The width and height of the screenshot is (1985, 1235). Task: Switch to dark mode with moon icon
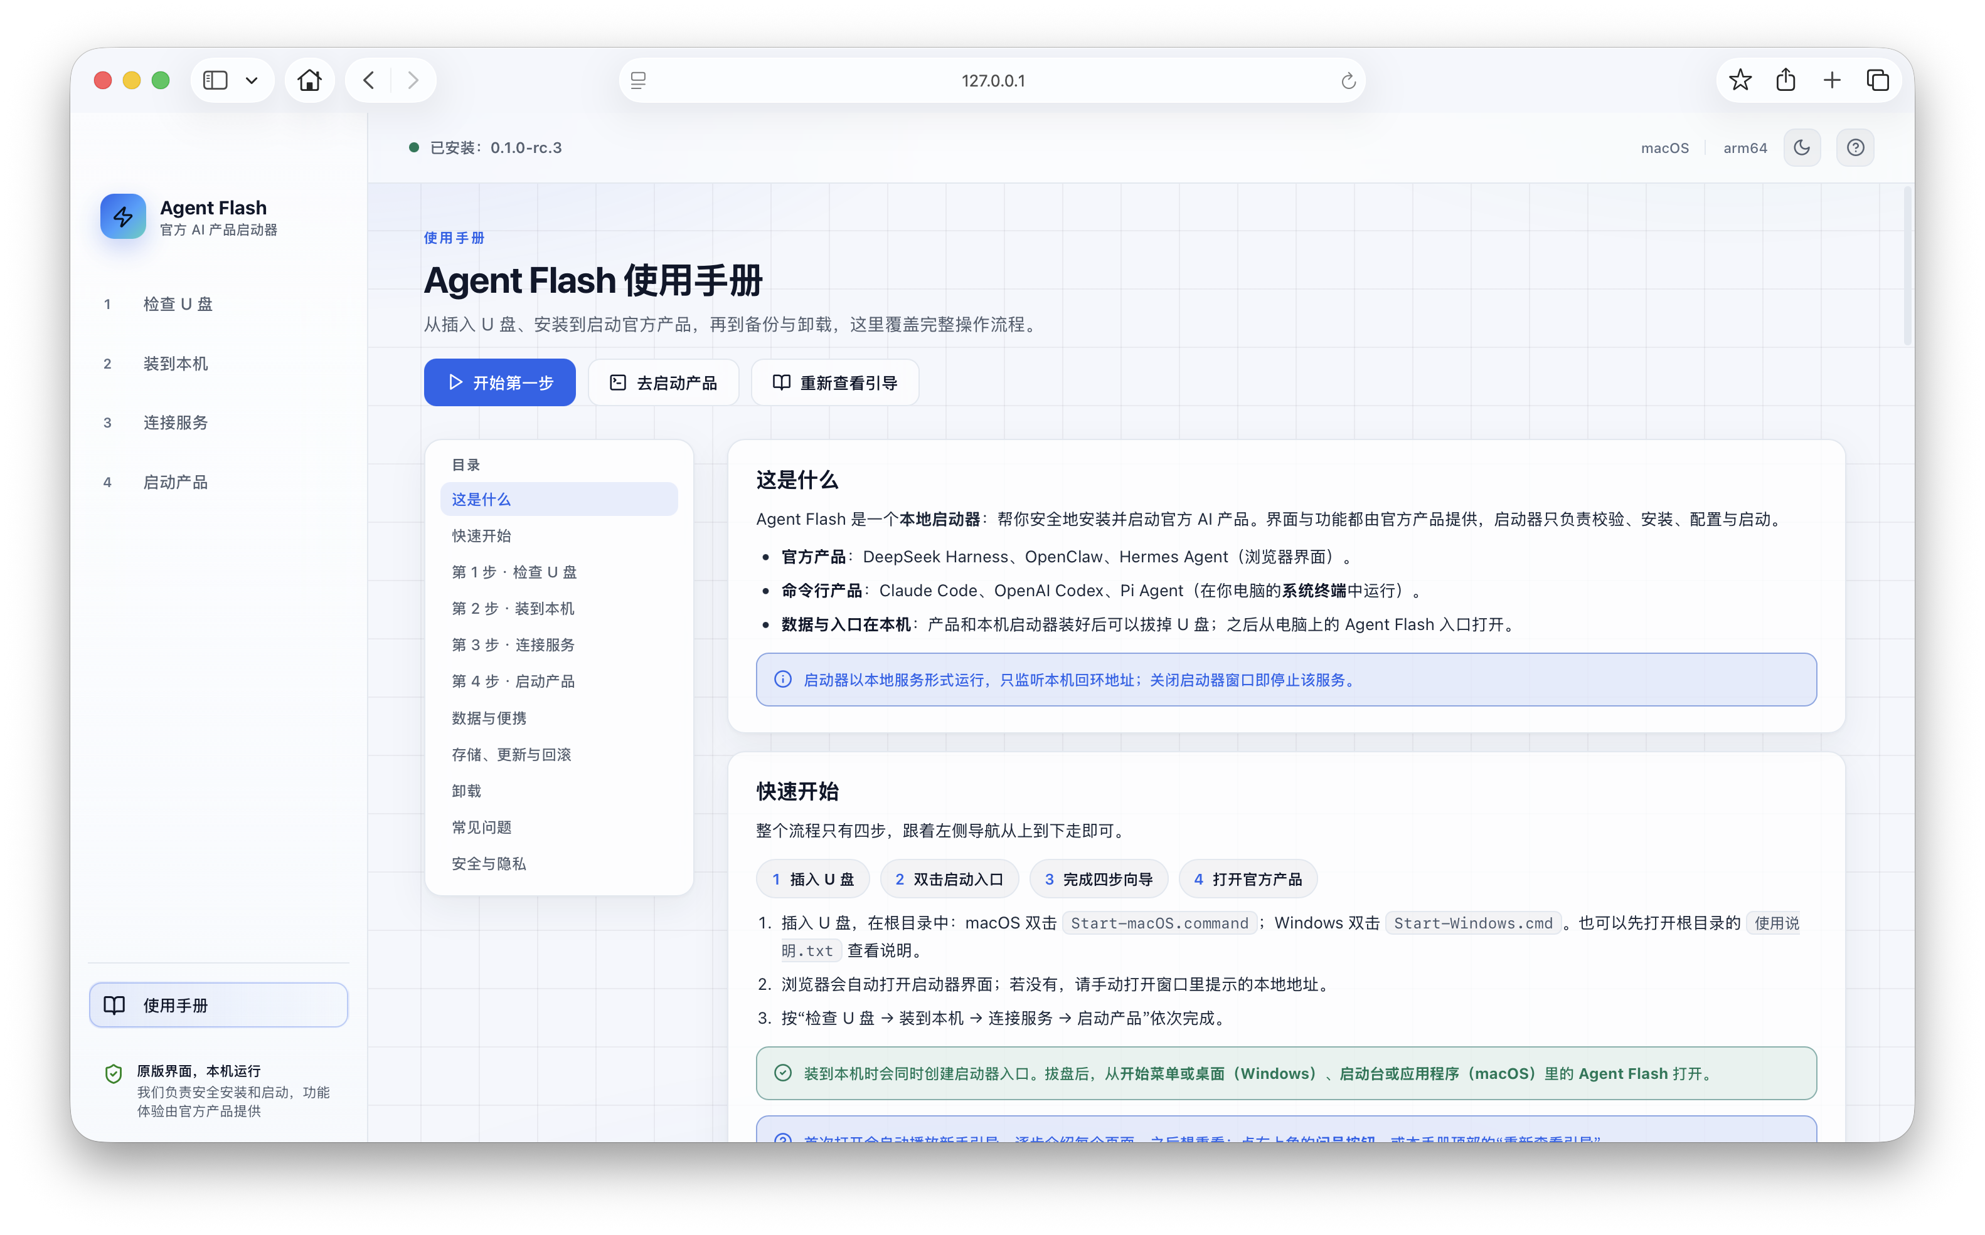point(1802,148)
